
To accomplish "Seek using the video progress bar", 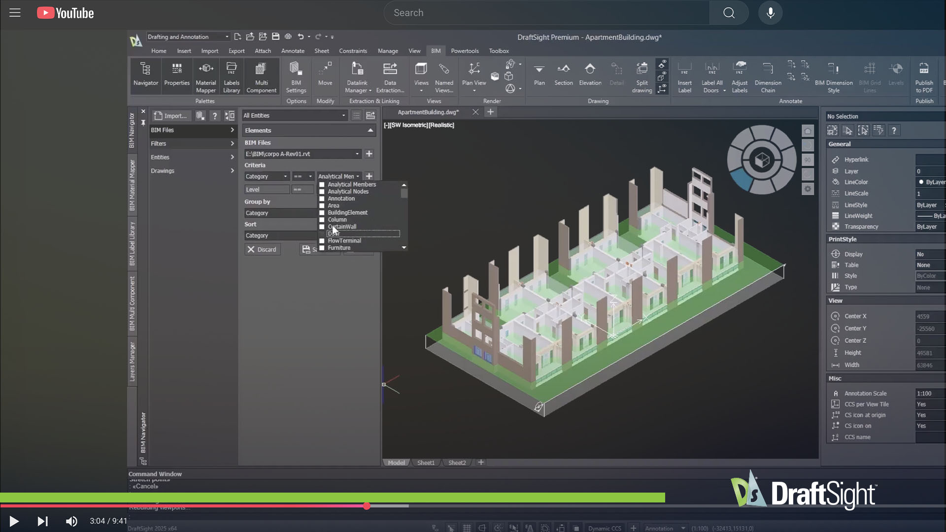I will (x=367, y=506).
